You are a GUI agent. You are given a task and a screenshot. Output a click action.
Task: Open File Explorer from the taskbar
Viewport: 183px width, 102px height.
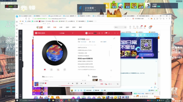click(x=53, y=100)
